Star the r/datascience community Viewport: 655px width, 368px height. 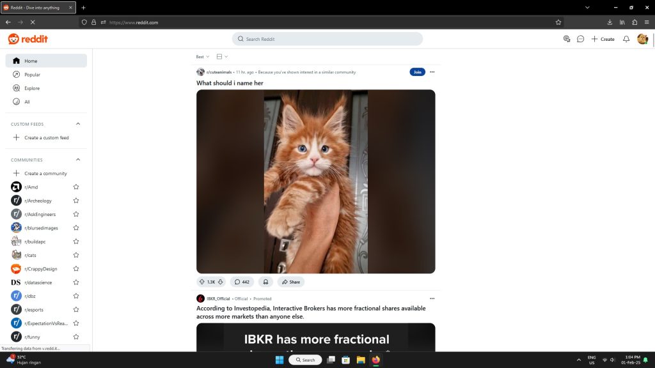(x=76, y=282)
